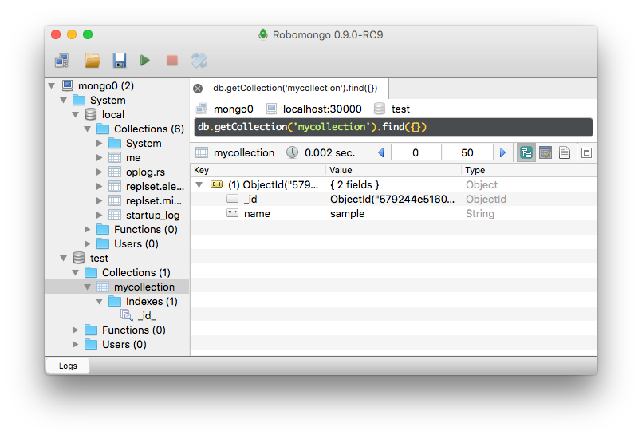Viewport: 642px width, 439px height.
Task: Expand the Users (0) folder under local
Action: pos(87,244)
